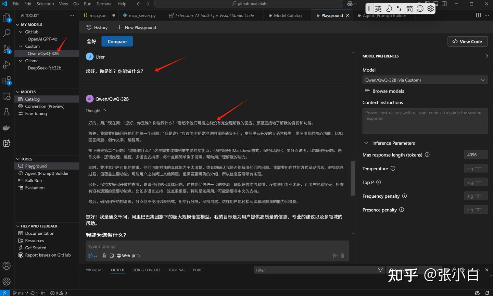Click the Copilot status icon in status bar
This screenshot has width=493, height=296.
477,293
